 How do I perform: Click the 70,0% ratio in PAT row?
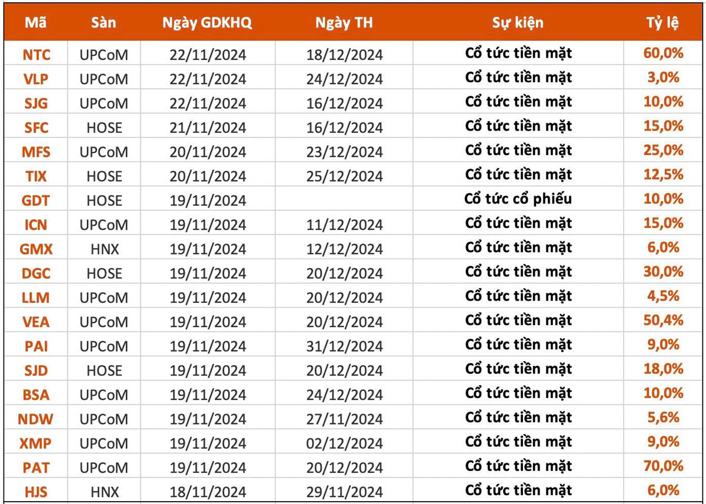[663, 466]
